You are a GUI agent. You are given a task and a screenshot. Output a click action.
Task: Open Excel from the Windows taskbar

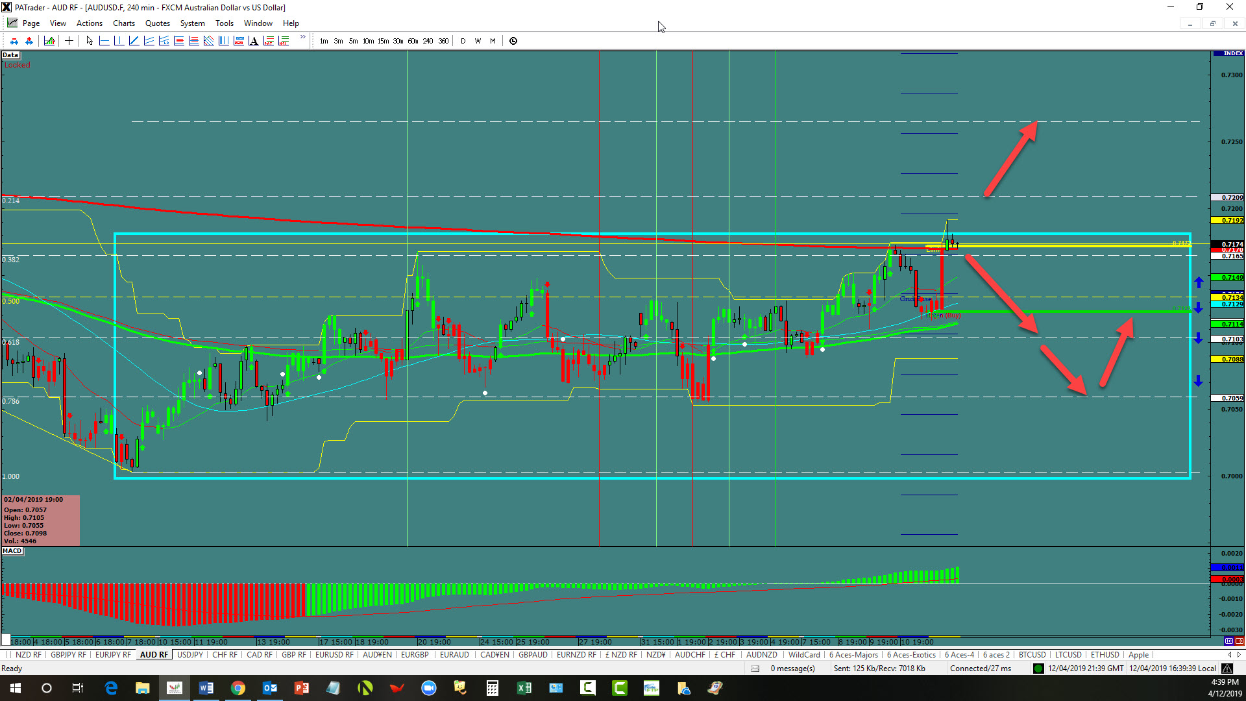(x=524, y=688)
